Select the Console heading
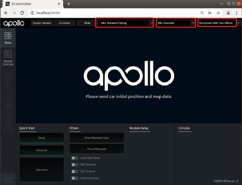This screenshot has width=242, height=185. click(x=184, y=128)
